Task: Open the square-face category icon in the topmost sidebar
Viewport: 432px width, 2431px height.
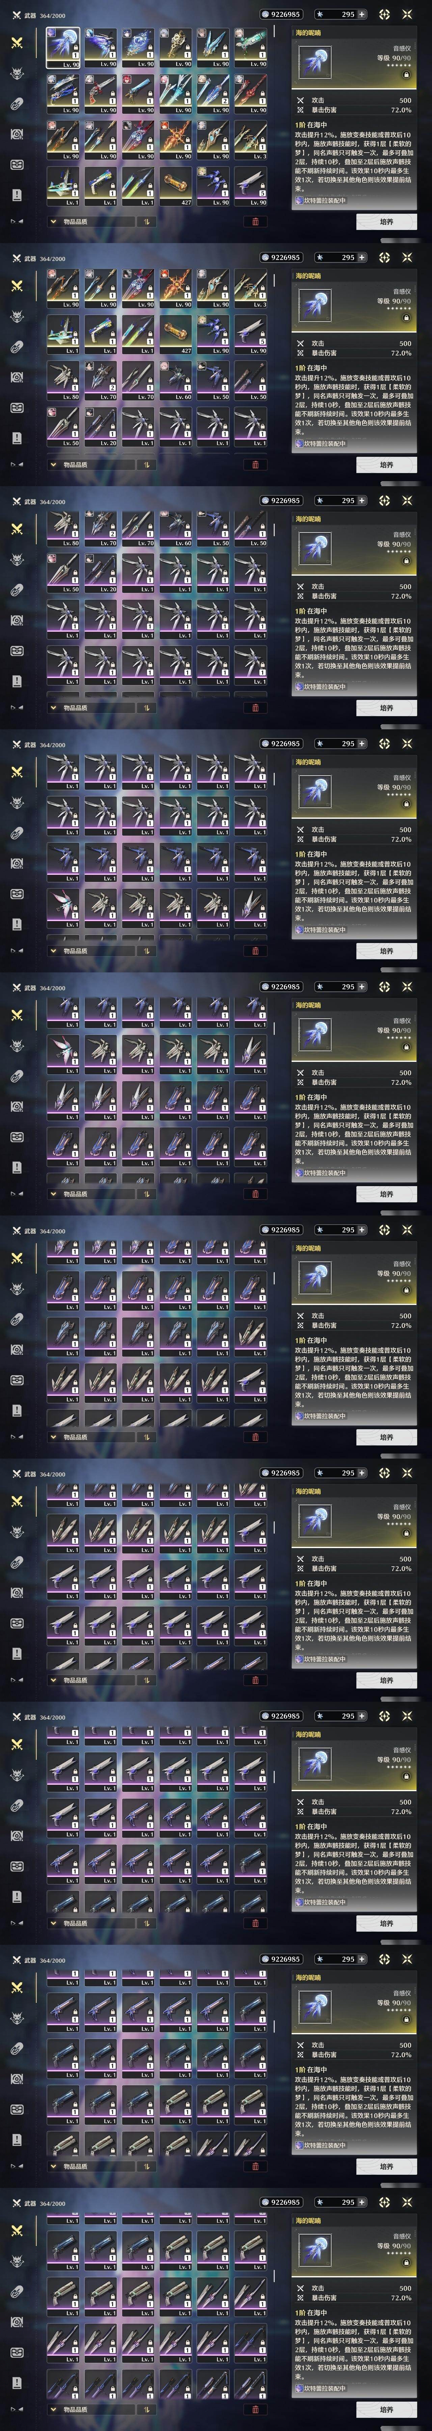Action: [x=16, y=164]
